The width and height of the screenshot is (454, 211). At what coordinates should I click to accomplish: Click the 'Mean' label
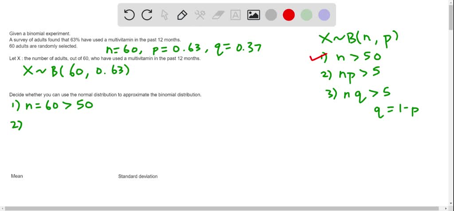point(17,176)
